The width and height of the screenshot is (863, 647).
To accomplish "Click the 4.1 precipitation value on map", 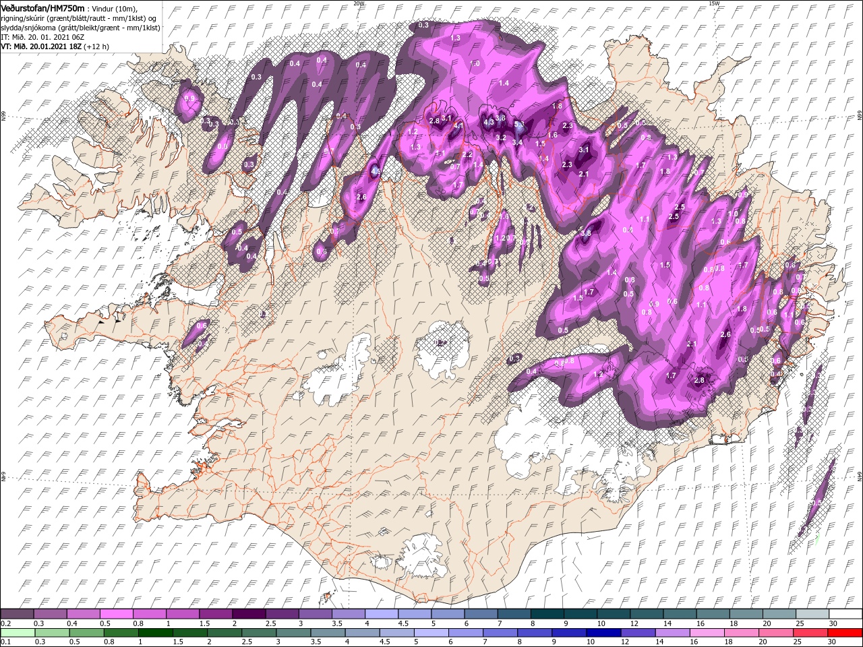I will pyautogui.click(x=458, y=125).
